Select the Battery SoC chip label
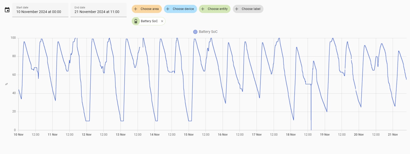The height and width of the screenshot is (154, 410). pos(149,21)
